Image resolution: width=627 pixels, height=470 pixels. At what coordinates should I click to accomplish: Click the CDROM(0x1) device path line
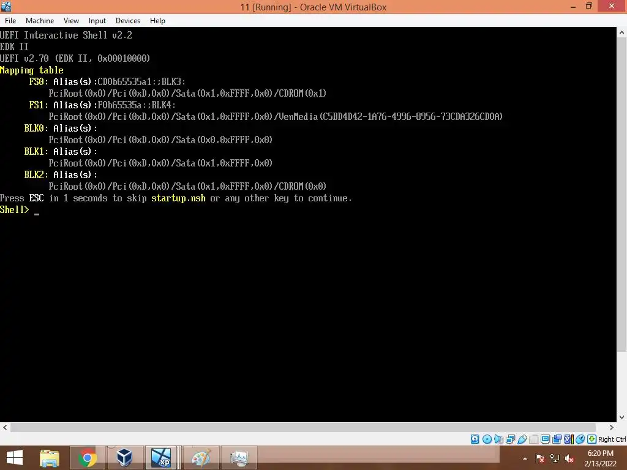(x=187, y=93)
